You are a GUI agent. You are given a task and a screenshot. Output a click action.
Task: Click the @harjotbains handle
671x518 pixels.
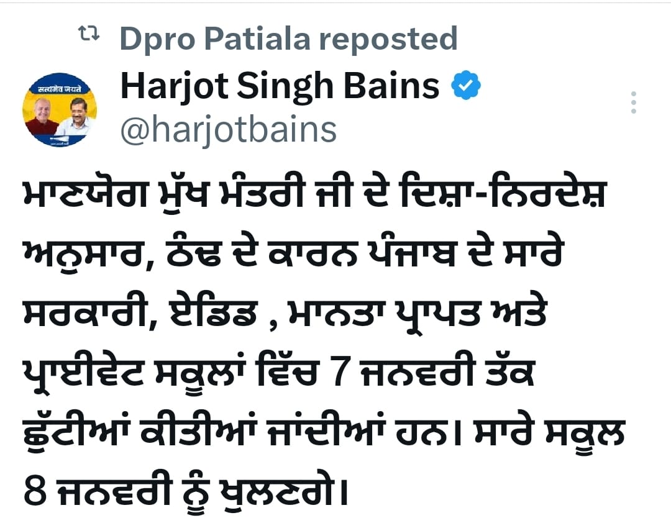pos(228,130)
